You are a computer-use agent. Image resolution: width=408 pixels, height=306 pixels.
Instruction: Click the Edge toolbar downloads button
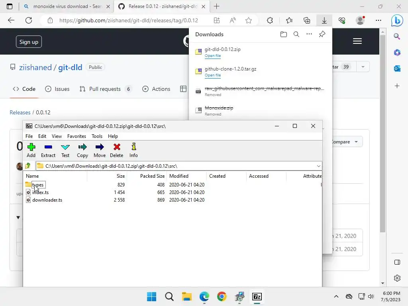324,20
